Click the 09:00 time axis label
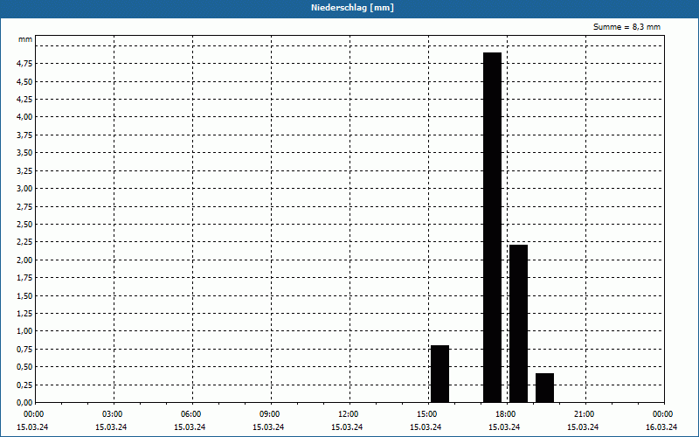 tap(270, 414)
